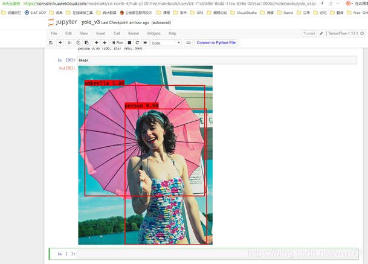This screenshot has height=264, width=368.
Task: Click the Trusted notebook indicator
Action: [309, 34]
